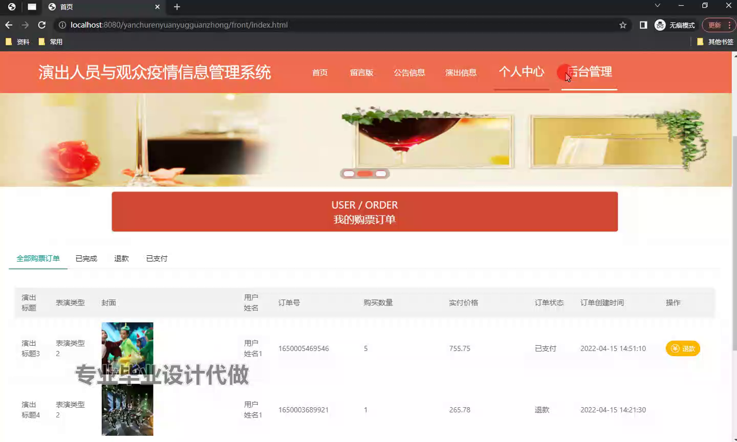The width and height of the screenshot is (737, 442).
Task: Click order number 1650005469546
Action: (304, 348)
